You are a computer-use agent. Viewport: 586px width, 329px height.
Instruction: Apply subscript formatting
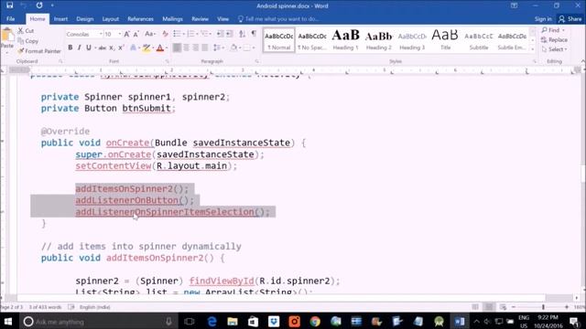[x=112, y=48]
